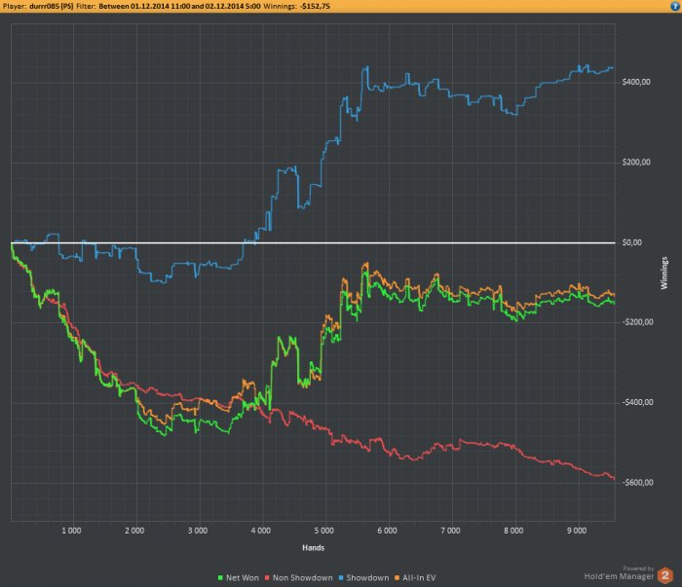Click the -$600,00 axis label
This screenshot has height=587, width=682.
[x=637, y=482]
